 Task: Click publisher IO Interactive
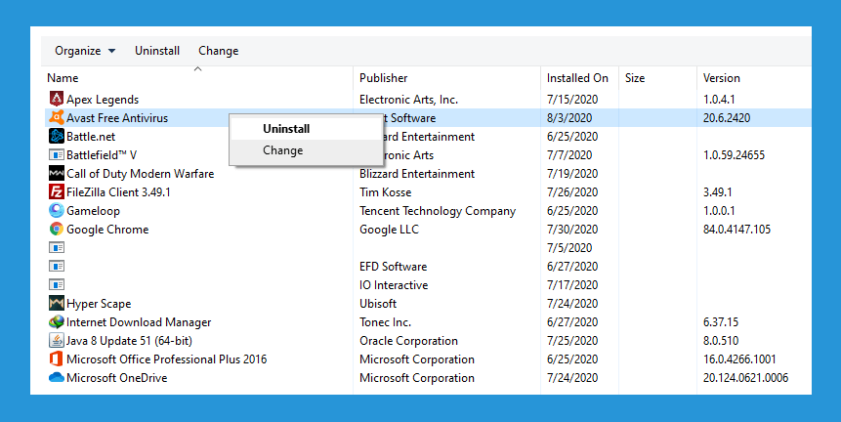(394, 284)
